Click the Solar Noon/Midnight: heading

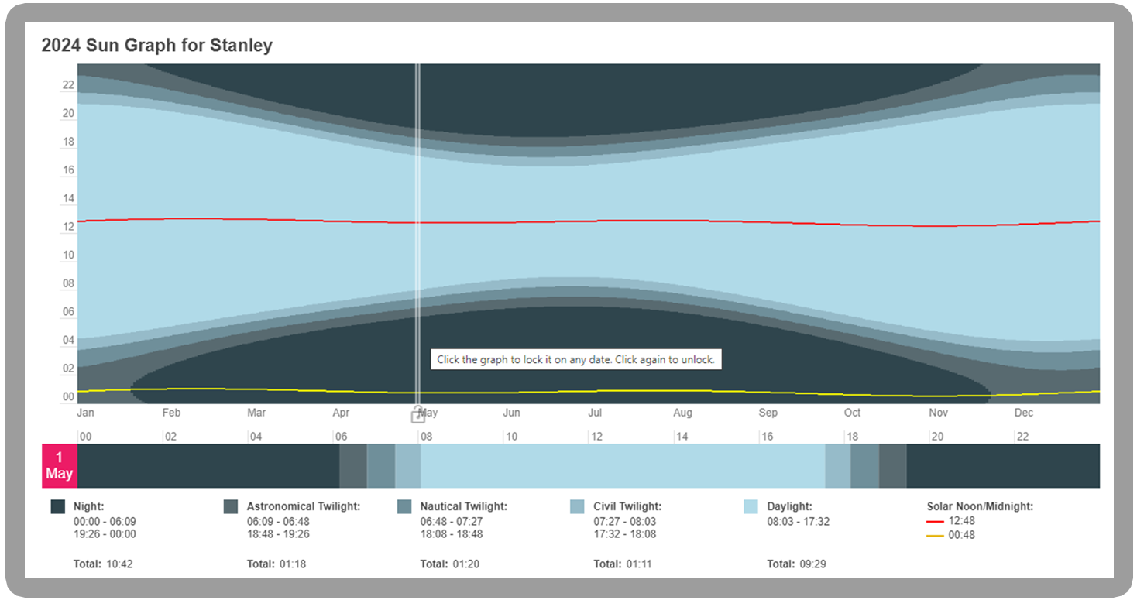(980, 506)
